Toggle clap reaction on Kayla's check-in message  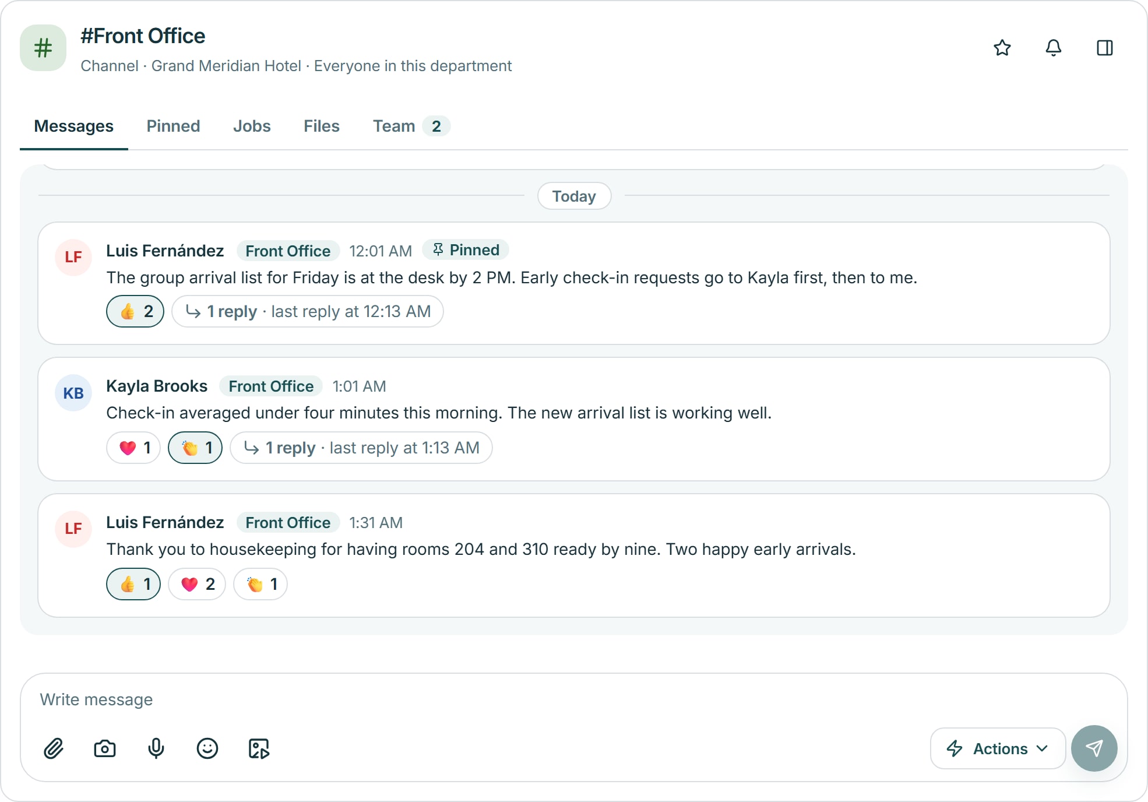click(x=195, y=448)
